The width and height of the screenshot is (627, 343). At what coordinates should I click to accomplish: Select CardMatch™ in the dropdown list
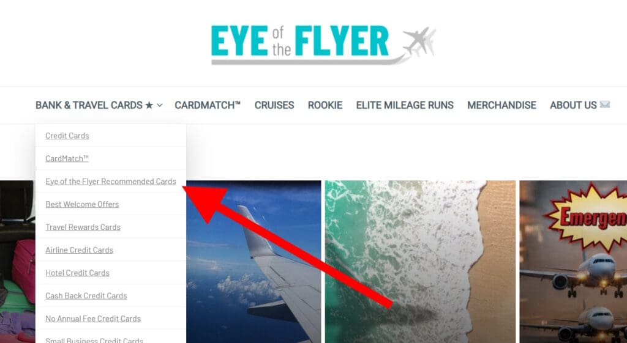(x=67, y=158)
